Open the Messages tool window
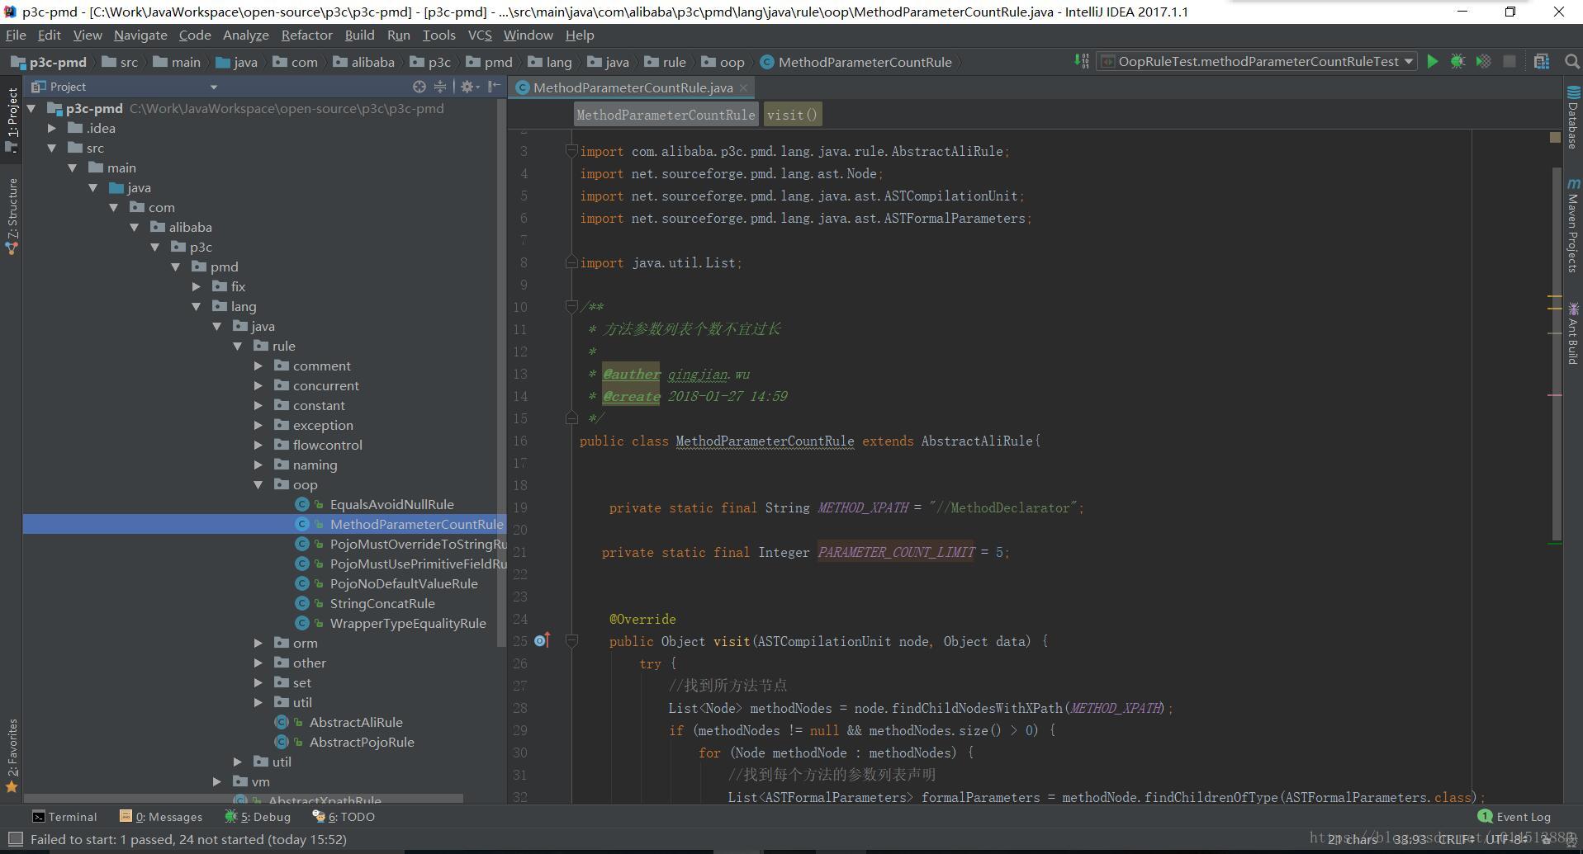The width and height of the screenshot is (1583, 854). (x=161, y=817)
